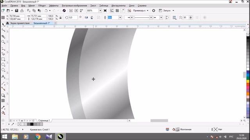Select the Text tool
The image size is (250, 140).
coord(3,77)
